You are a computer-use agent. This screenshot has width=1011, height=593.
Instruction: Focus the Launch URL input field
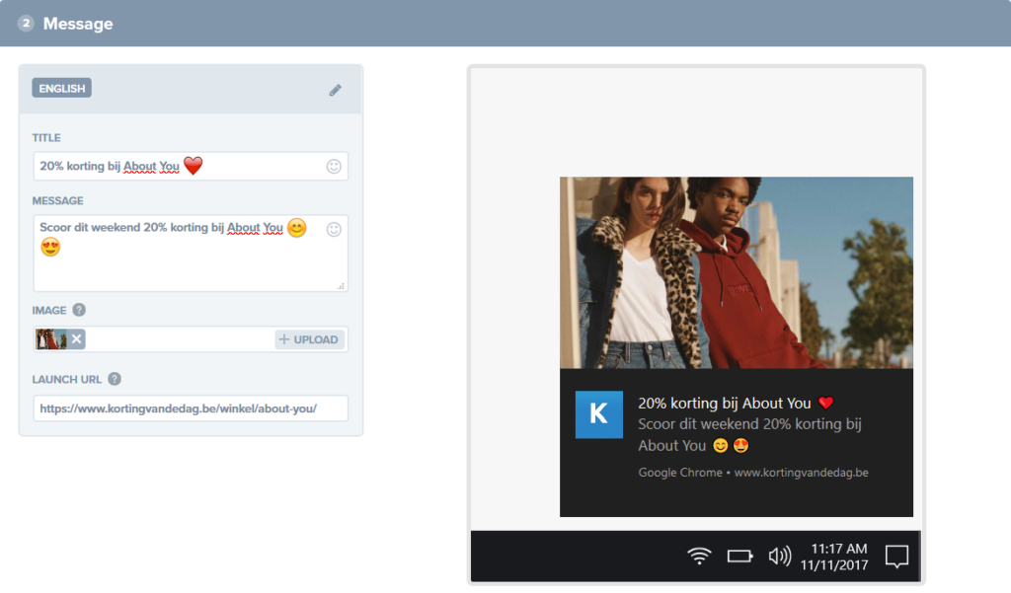pyautogui.click(x=190, y=408)
